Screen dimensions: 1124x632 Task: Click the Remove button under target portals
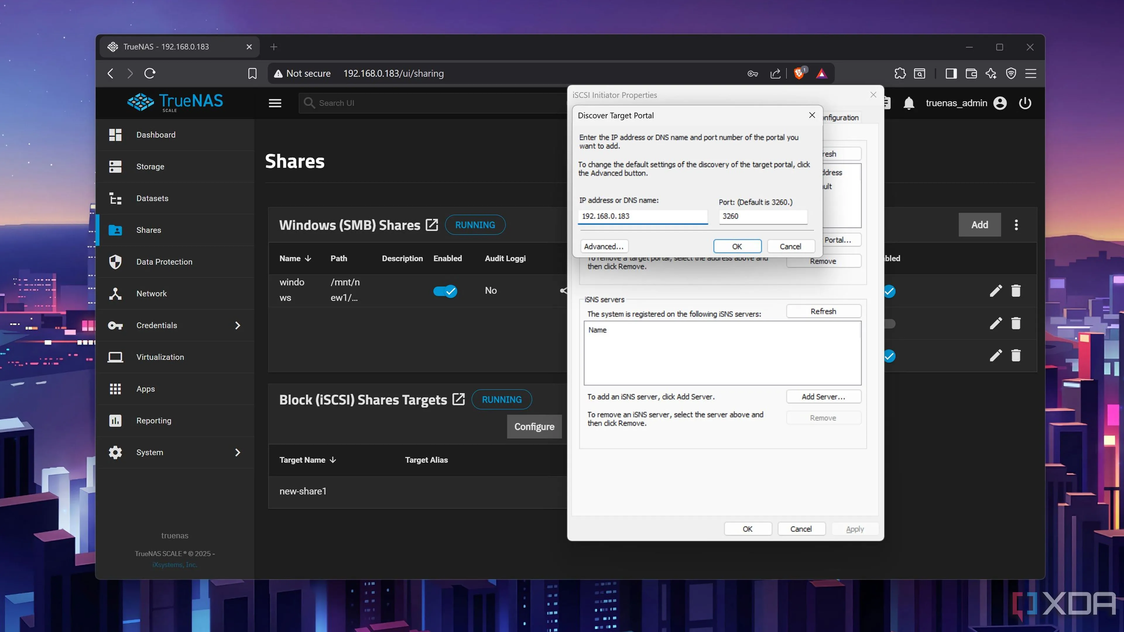[823, 261]
